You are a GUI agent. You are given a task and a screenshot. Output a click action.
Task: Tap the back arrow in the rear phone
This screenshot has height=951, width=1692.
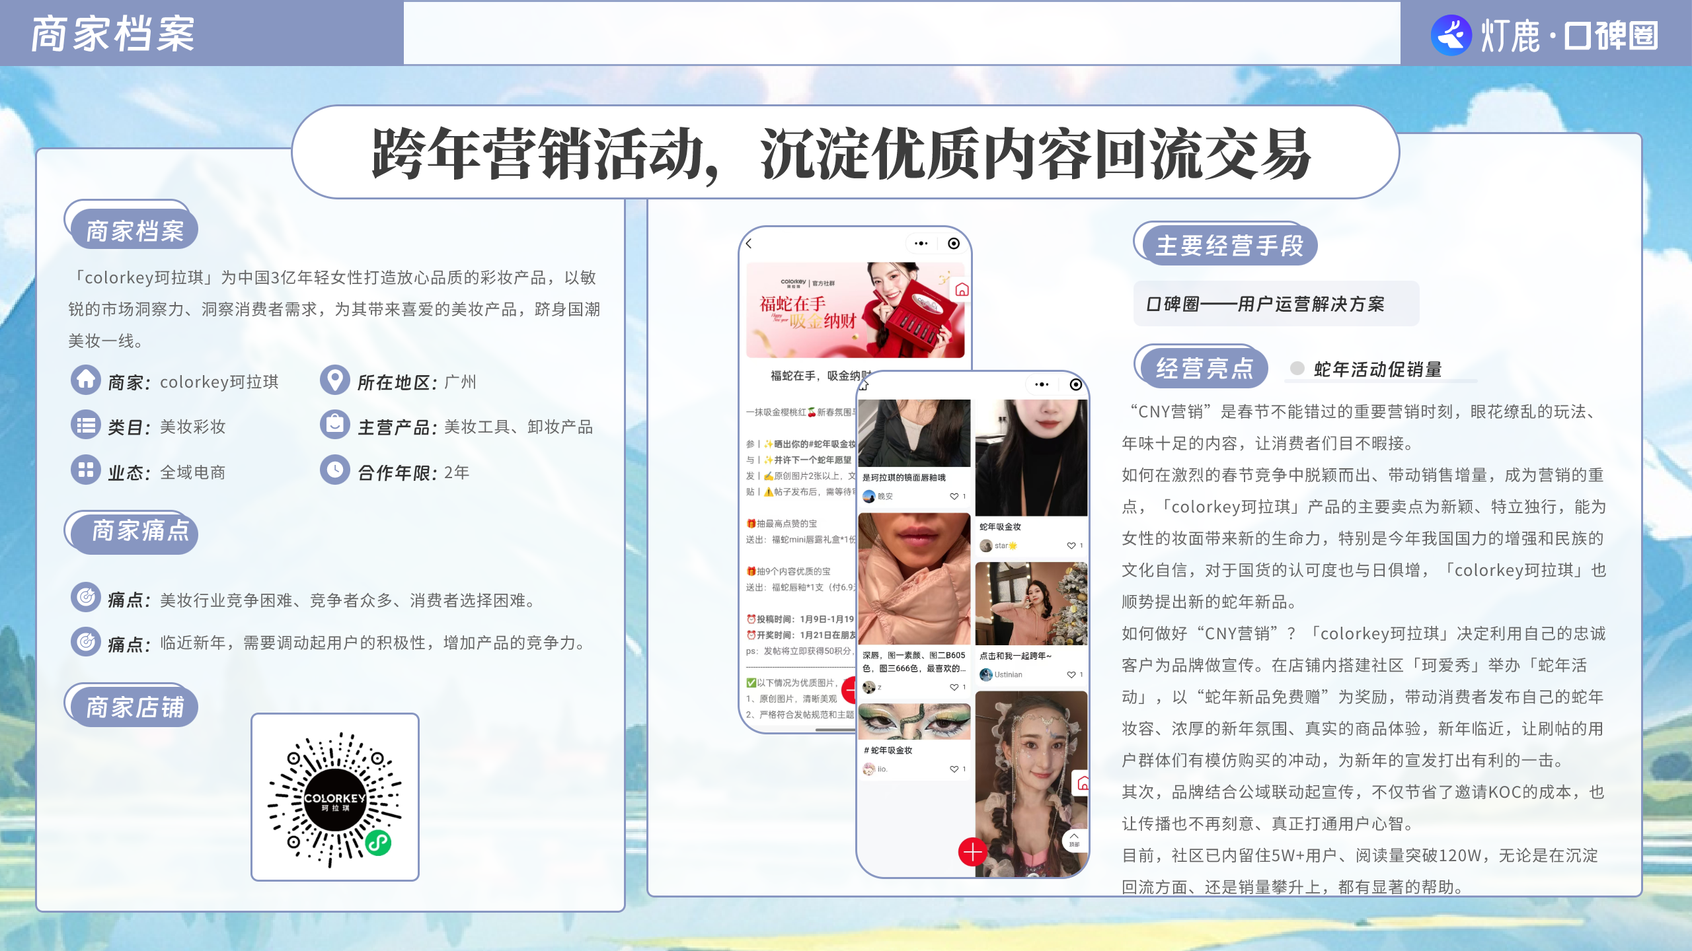[x=749, y=244]
